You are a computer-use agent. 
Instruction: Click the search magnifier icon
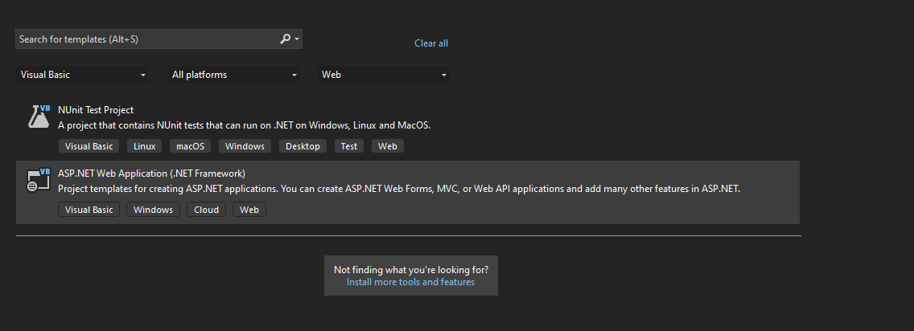coord(285,39)
